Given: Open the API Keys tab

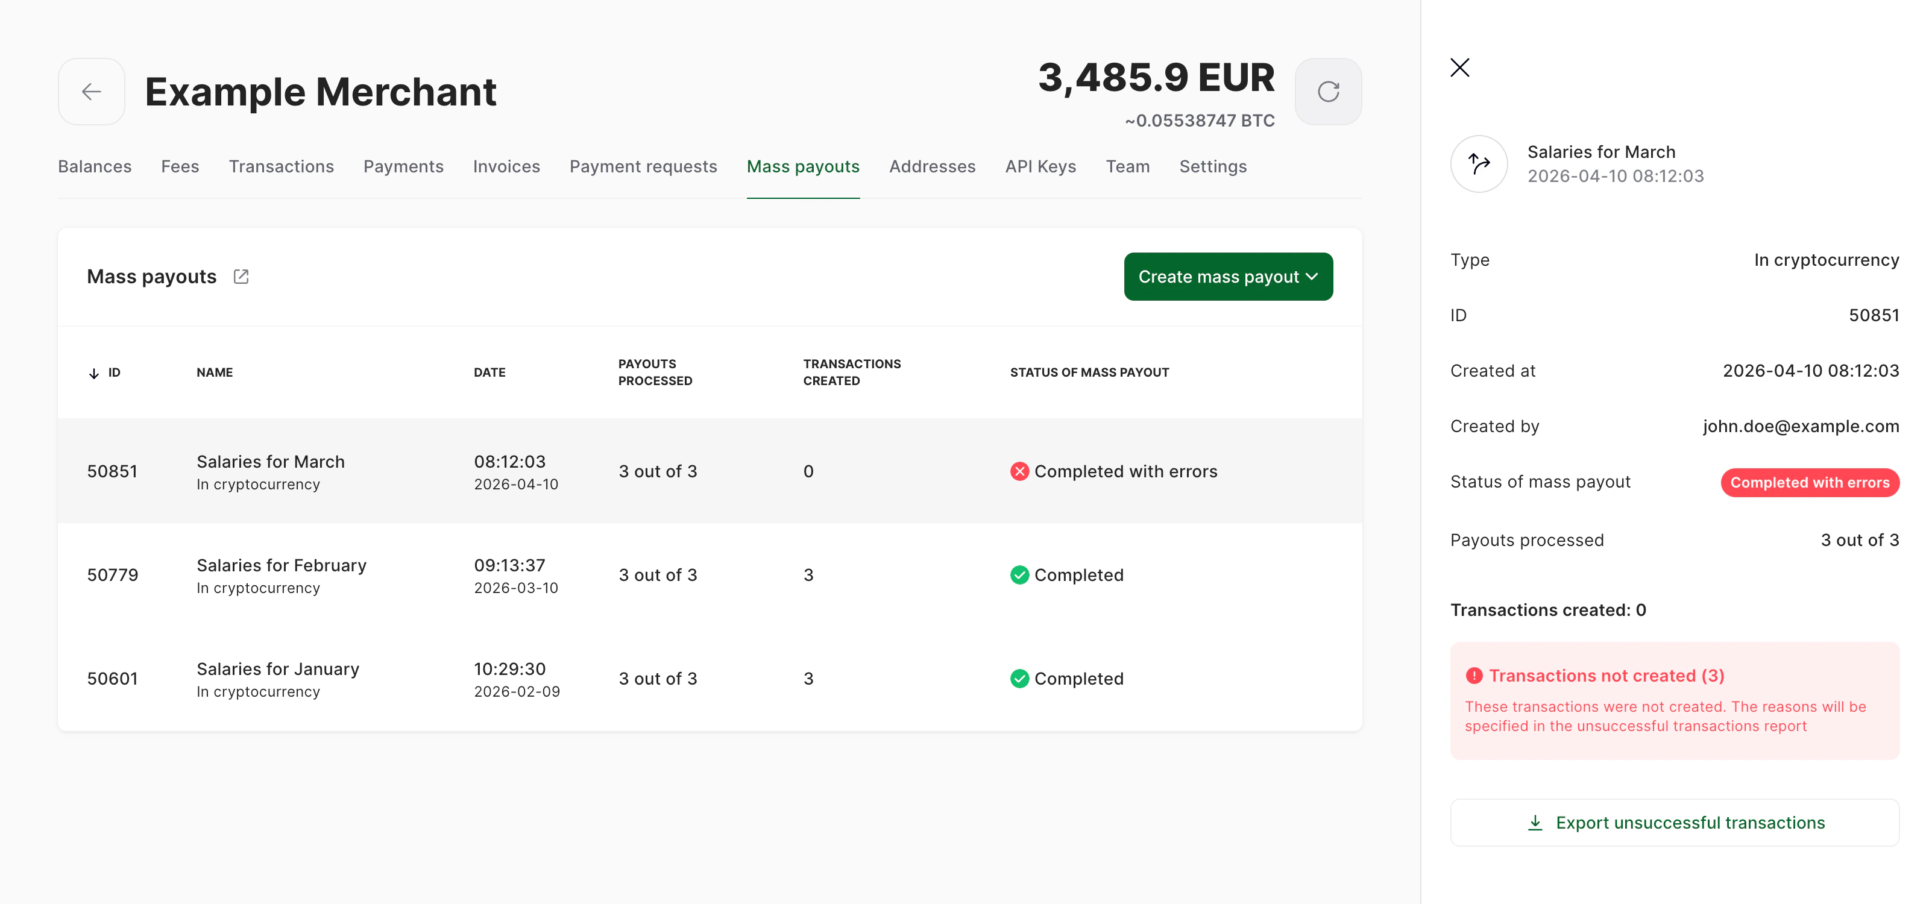Looking at the screenshot, I should 1040,166.
